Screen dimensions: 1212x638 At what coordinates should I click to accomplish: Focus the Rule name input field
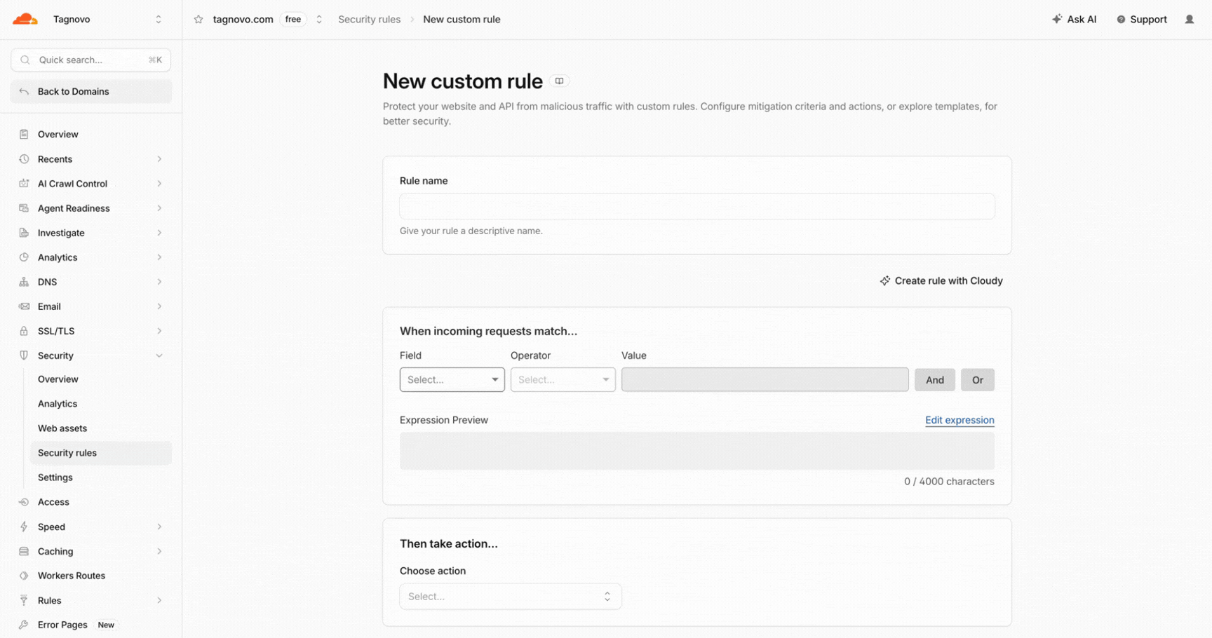point(697,206)
